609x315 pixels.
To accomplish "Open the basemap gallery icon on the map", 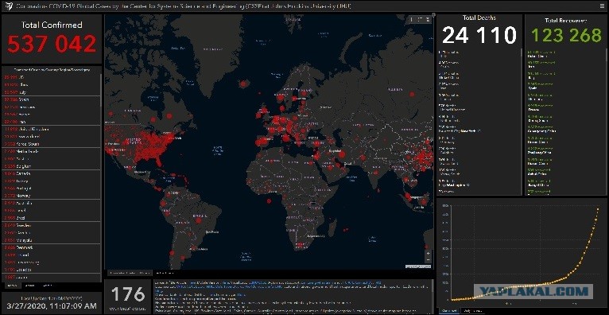I will pos(428,19).
